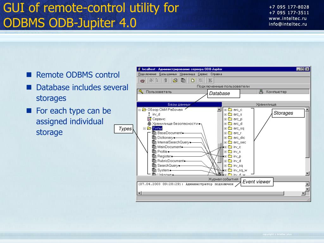The image size is (324, 243).
Task: Expand the irv_d storage node
Action: 225,161
